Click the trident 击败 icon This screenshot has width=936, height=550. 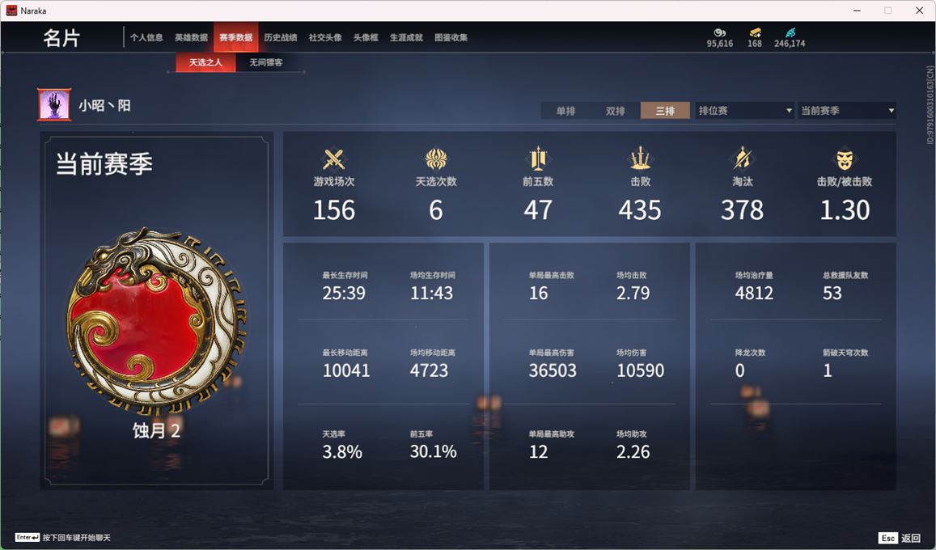(x=640, y=159)
